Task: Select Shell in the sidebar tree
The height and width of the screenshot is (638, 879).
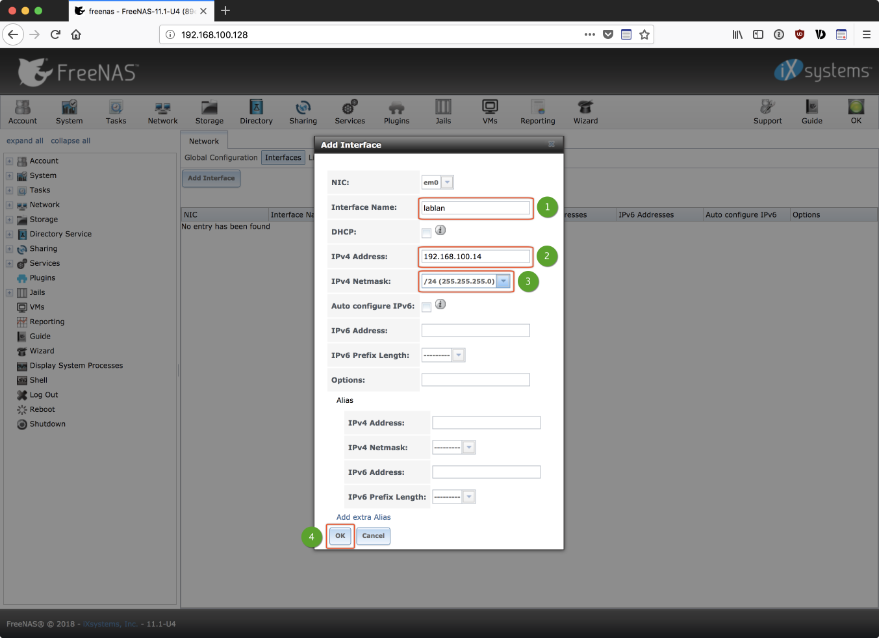Action: click(38, 380)
